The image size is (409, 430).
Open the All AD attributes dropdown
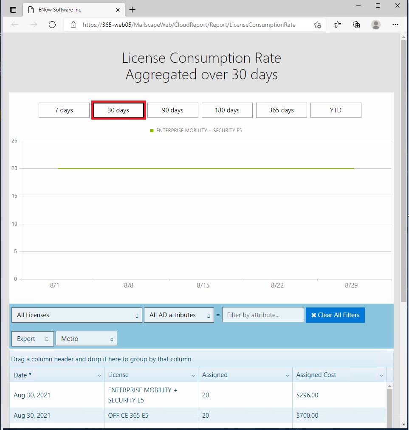(x=179, y=315)
